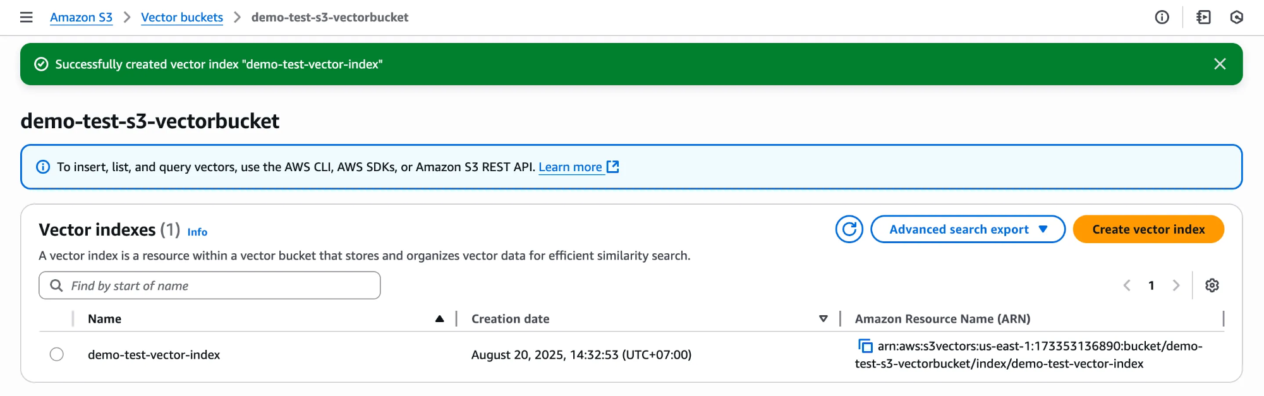
Task: Open the CloudShell panel icon
Action: (1203, 17)
